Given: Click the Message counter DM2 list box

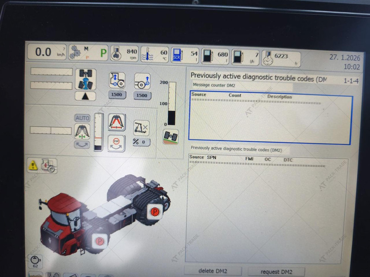Looking at the screenshot, I should [x=270, y=118].
